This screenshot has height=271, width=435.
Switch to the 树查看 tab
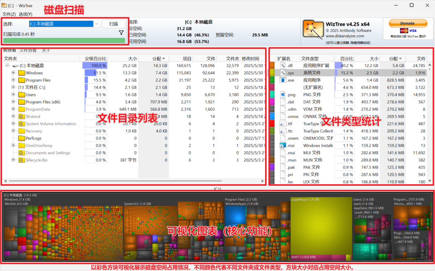(x=9, y=50)
